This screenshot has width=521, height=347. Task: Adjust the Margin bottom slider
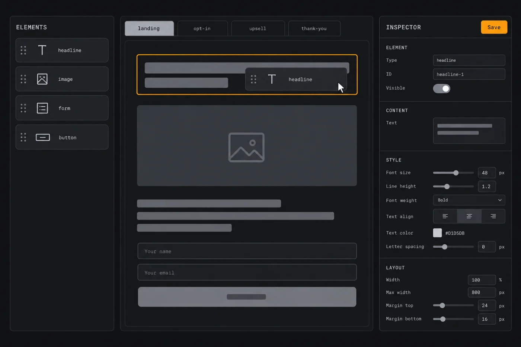(453, 319)
